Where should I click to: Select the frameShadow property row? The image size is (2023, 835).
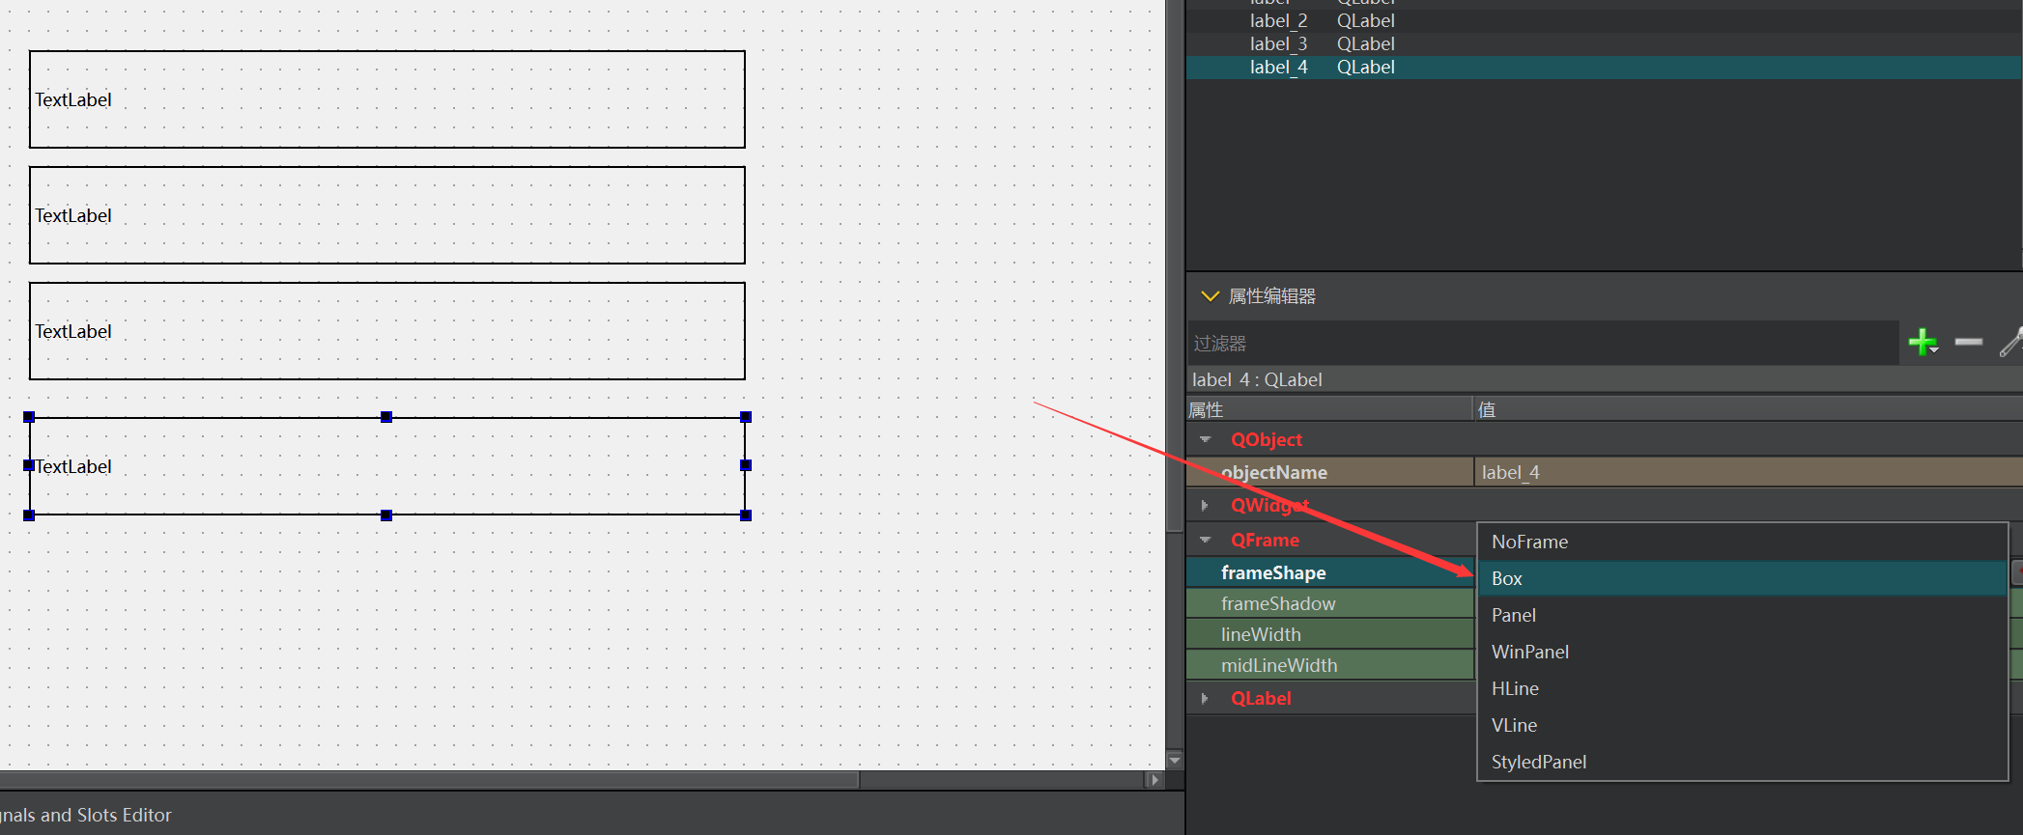click(x=1330, y=603)
